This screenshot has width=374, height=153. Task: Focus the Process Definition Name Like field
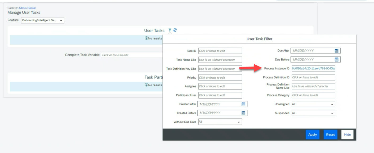pos(313,86)
